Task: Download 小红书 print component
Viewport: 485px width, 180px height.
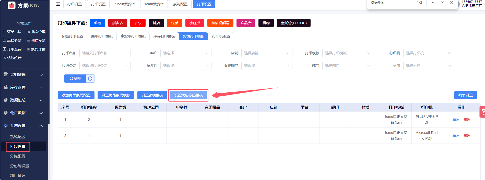Action: click(195, 23)
